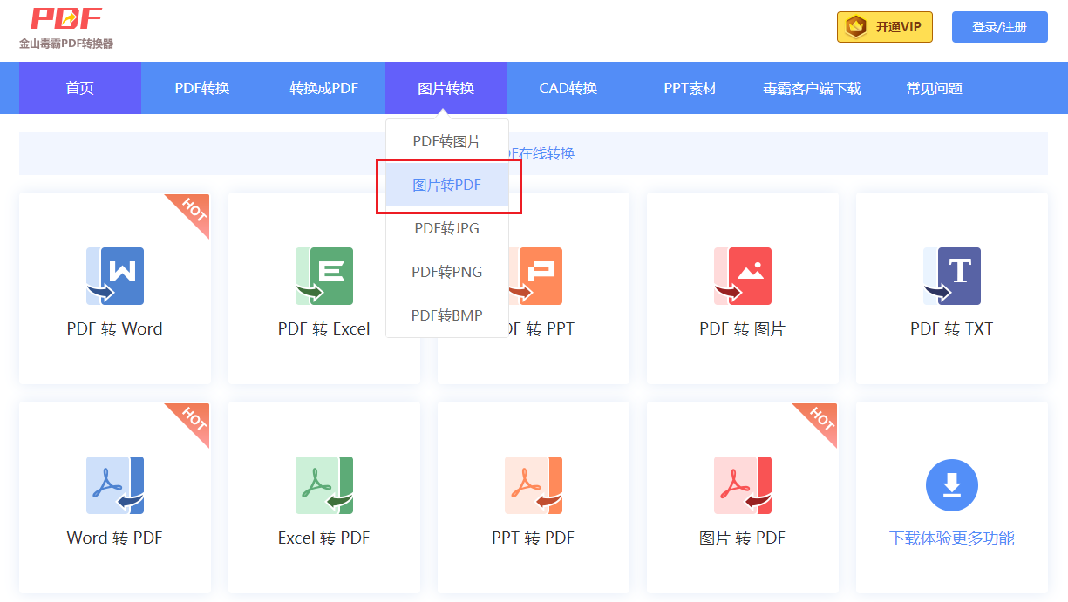Click the 开通VIP button
Image resolution: width=1068 pixels, height=602 pixels.
pyautogui.click(x=884, y=27)
